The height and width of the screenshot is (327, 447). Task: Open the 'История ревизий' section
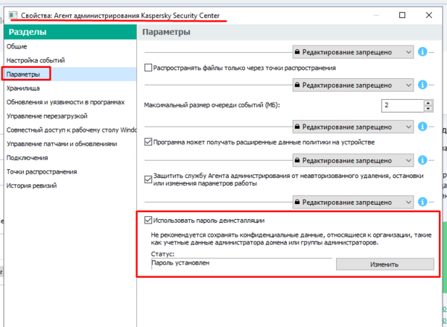coord(70,185)
